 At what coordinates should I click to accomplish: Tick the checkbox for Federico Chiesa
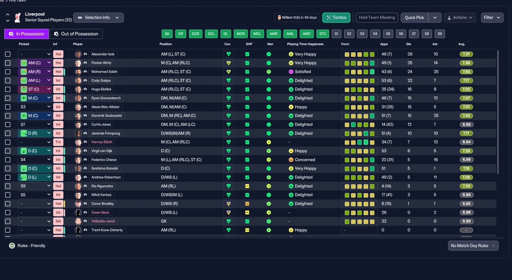8,160
